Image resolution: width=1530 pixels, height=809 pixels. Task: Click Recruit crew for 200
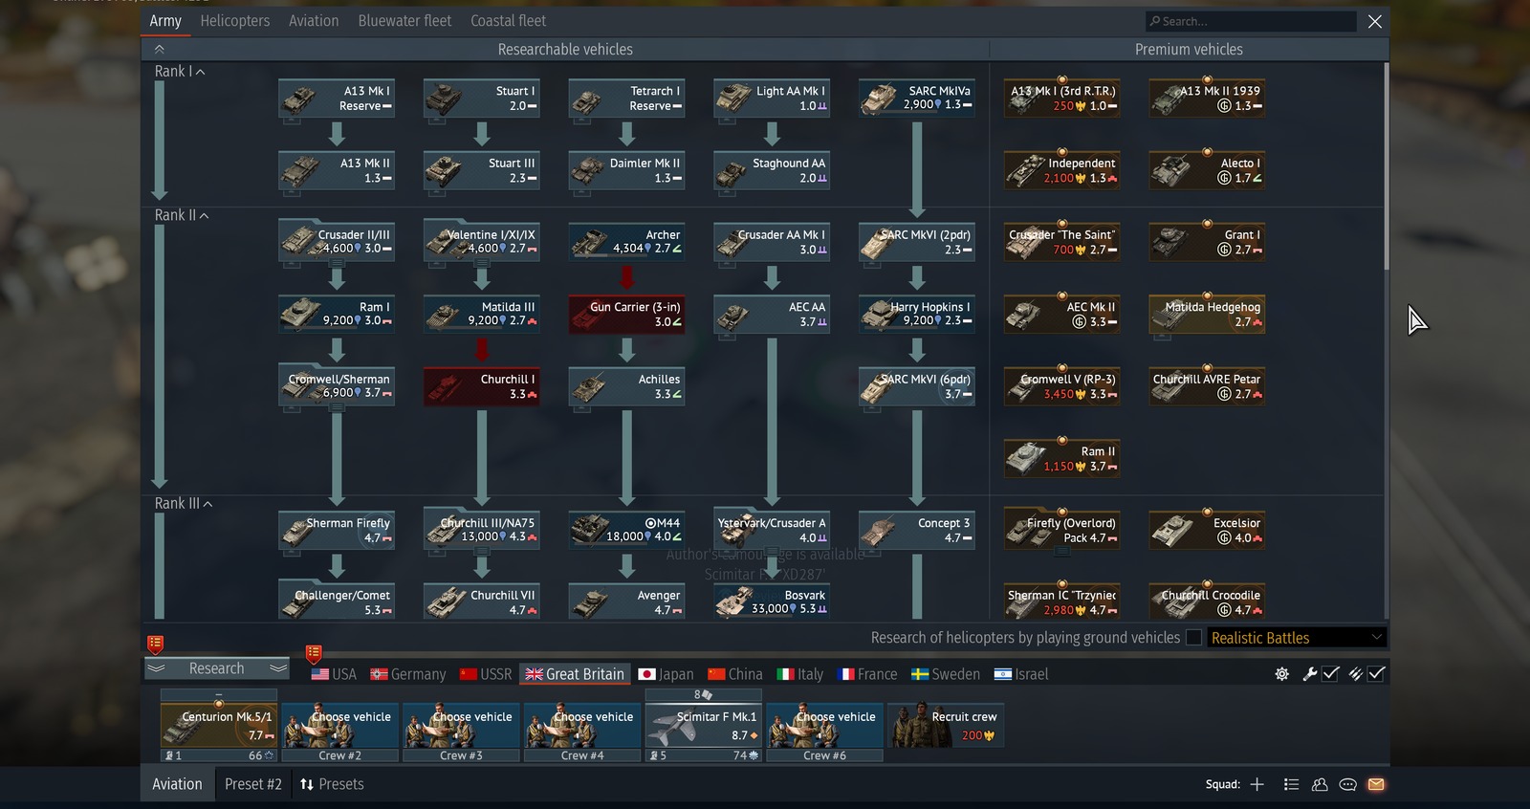(946, 726)
